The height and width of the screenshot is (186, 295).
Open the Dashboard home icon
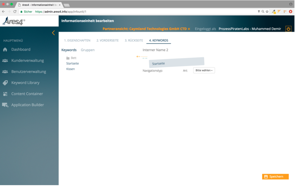(5, 49)
